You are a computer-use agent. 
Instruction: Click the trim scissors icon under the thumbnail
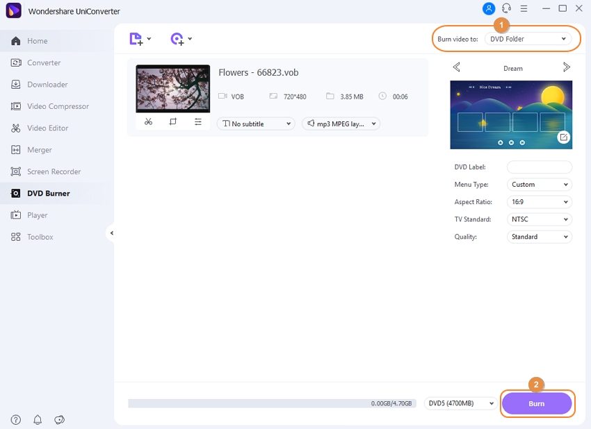pyautogui.click(x=149, y=121)
